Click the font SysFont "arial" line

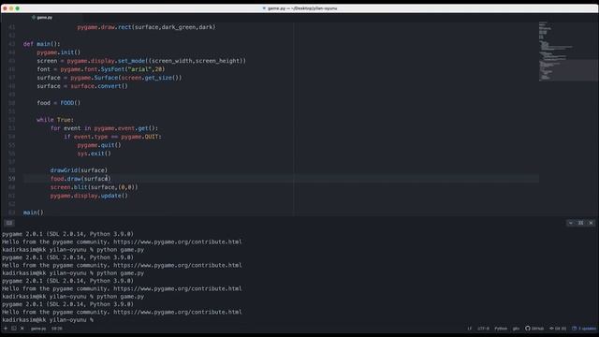(x=101, y=69)
